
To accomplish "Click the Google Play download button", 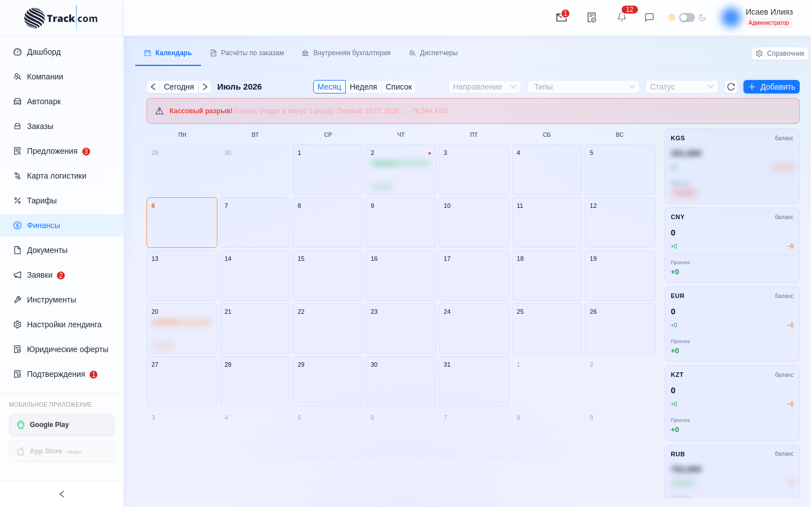I will (61, 425).
